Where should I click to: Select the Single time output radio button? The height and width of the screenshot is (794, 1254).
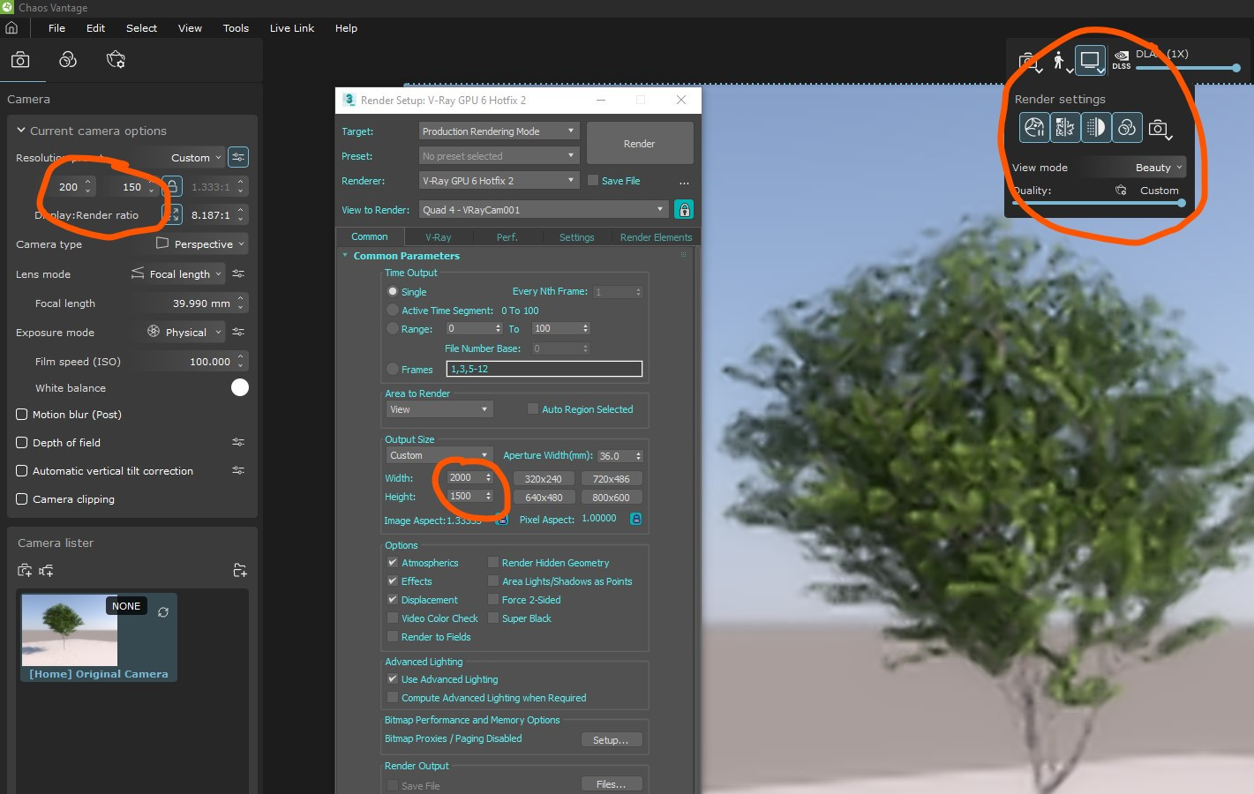[393, 291]
